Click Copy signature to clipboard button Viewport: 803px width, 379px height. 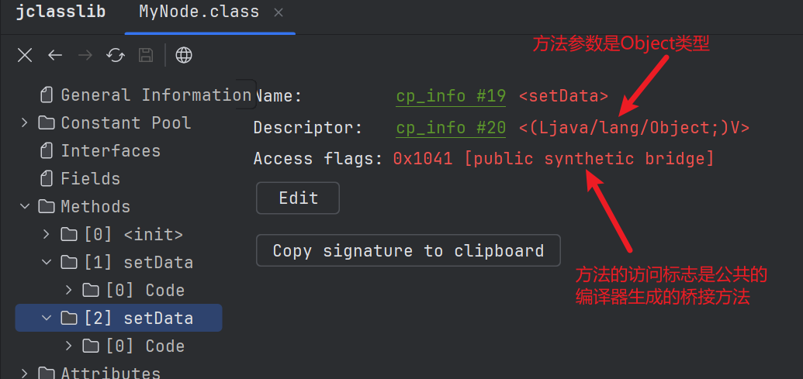[x=408, y=251]
